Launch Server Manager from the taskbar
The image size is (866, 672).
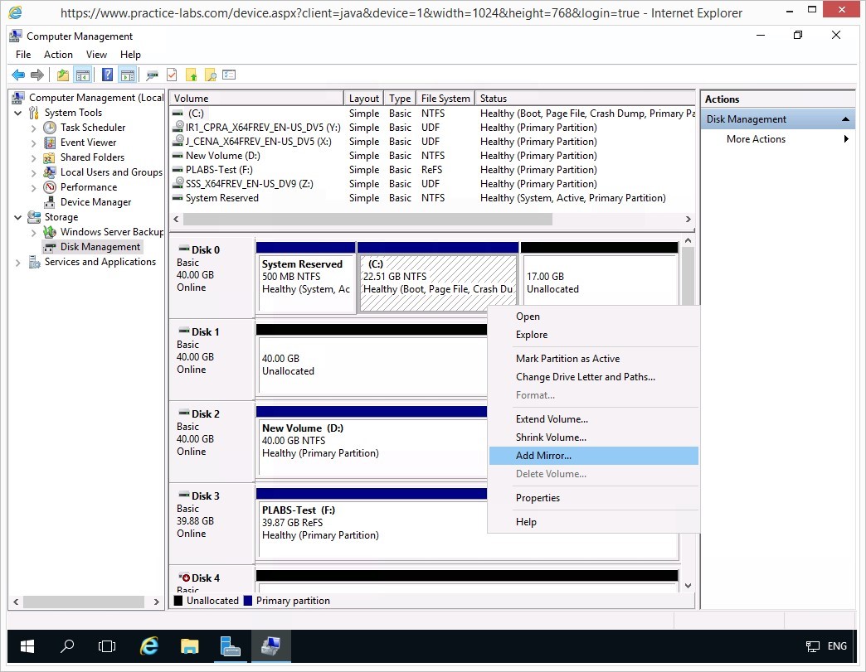click(x=230, y=646)
